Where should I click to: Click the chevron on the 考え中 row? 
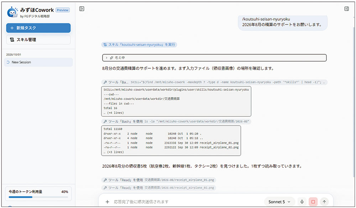coord(106,58)
